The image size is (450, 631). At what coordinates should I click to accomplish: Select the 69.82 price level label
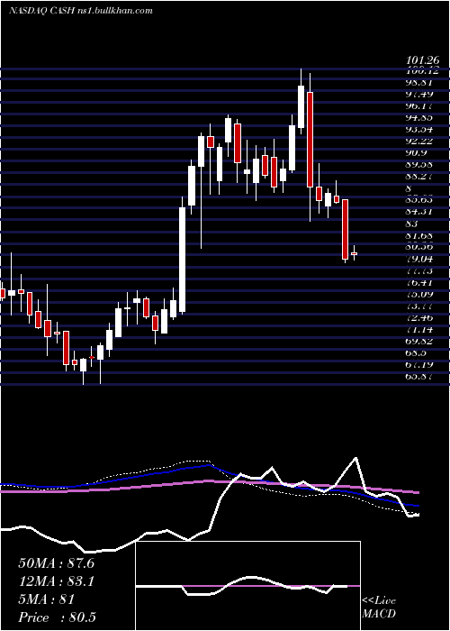[420, 341]
